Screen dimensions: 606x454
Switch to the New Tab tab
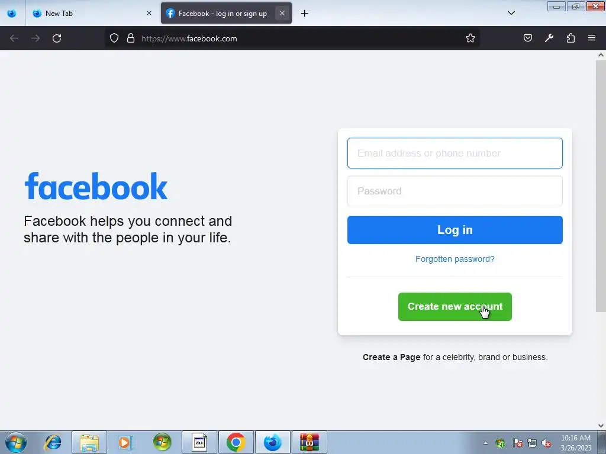92,13
